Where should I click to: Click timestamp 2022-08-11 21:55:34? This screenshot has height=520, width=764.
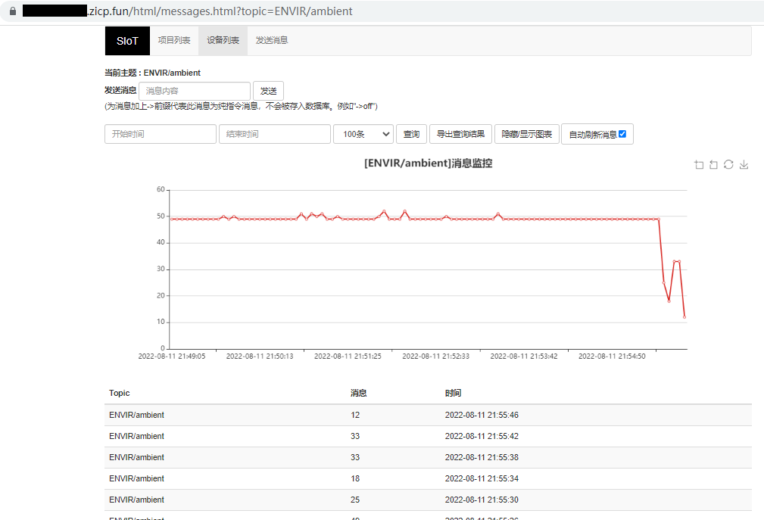[x=482, y=478]
